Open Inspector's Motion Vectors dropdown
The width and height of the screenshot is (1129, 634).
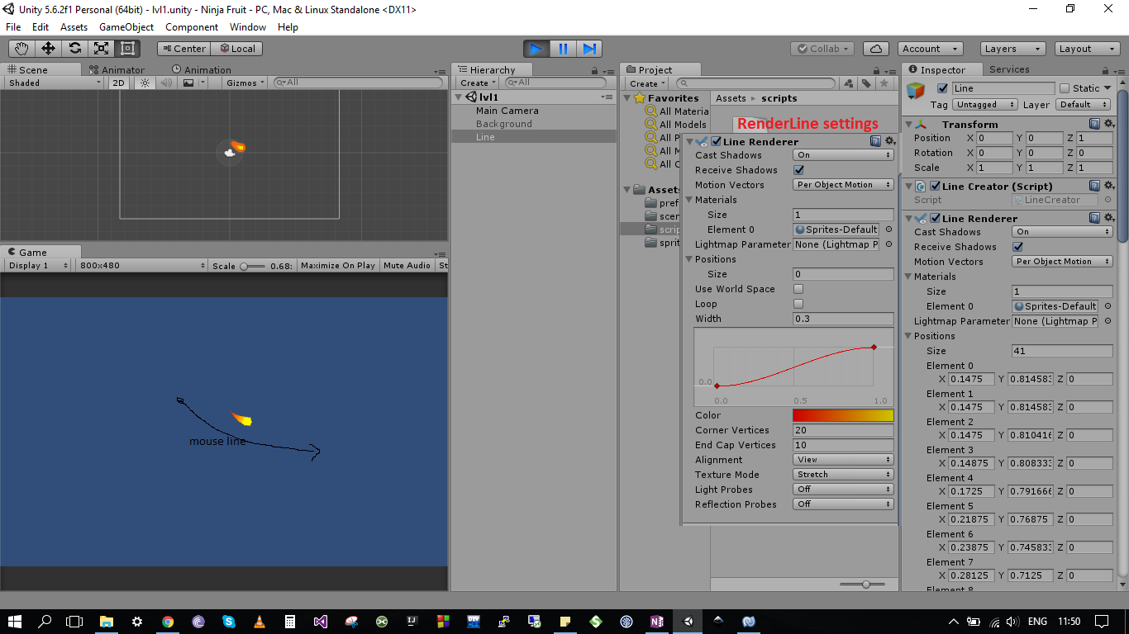pyautogui.click(x=1062, y=262)
